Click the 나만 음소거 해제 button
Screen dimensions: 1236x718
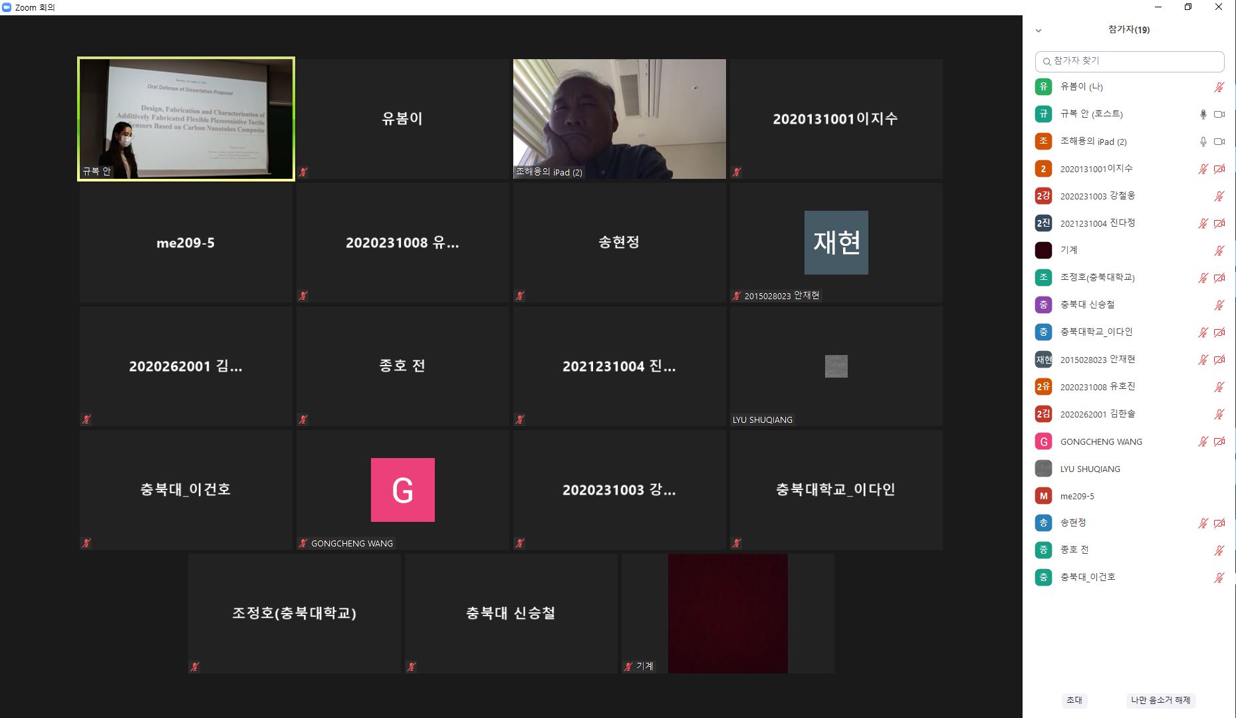pos(1160,700)
